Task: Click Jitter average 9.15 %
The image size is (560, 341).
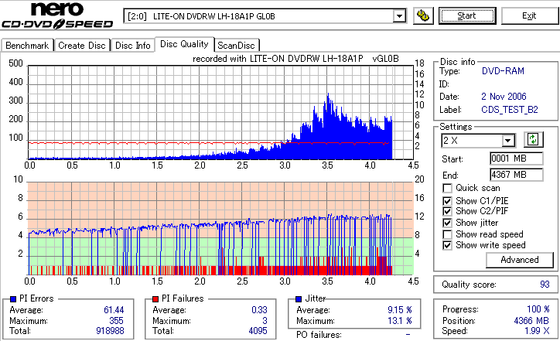Action: pos(400,310)
